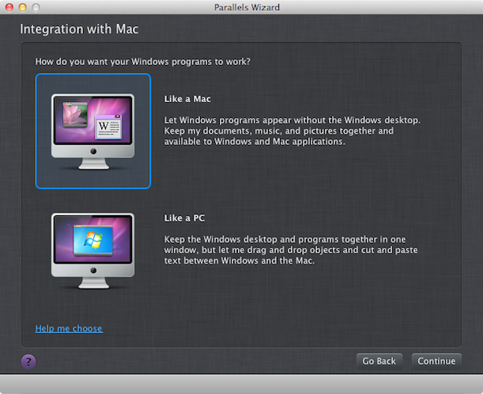
Task: Minimize the Parallels Wizard with yellow button
Action: point(22,7)
